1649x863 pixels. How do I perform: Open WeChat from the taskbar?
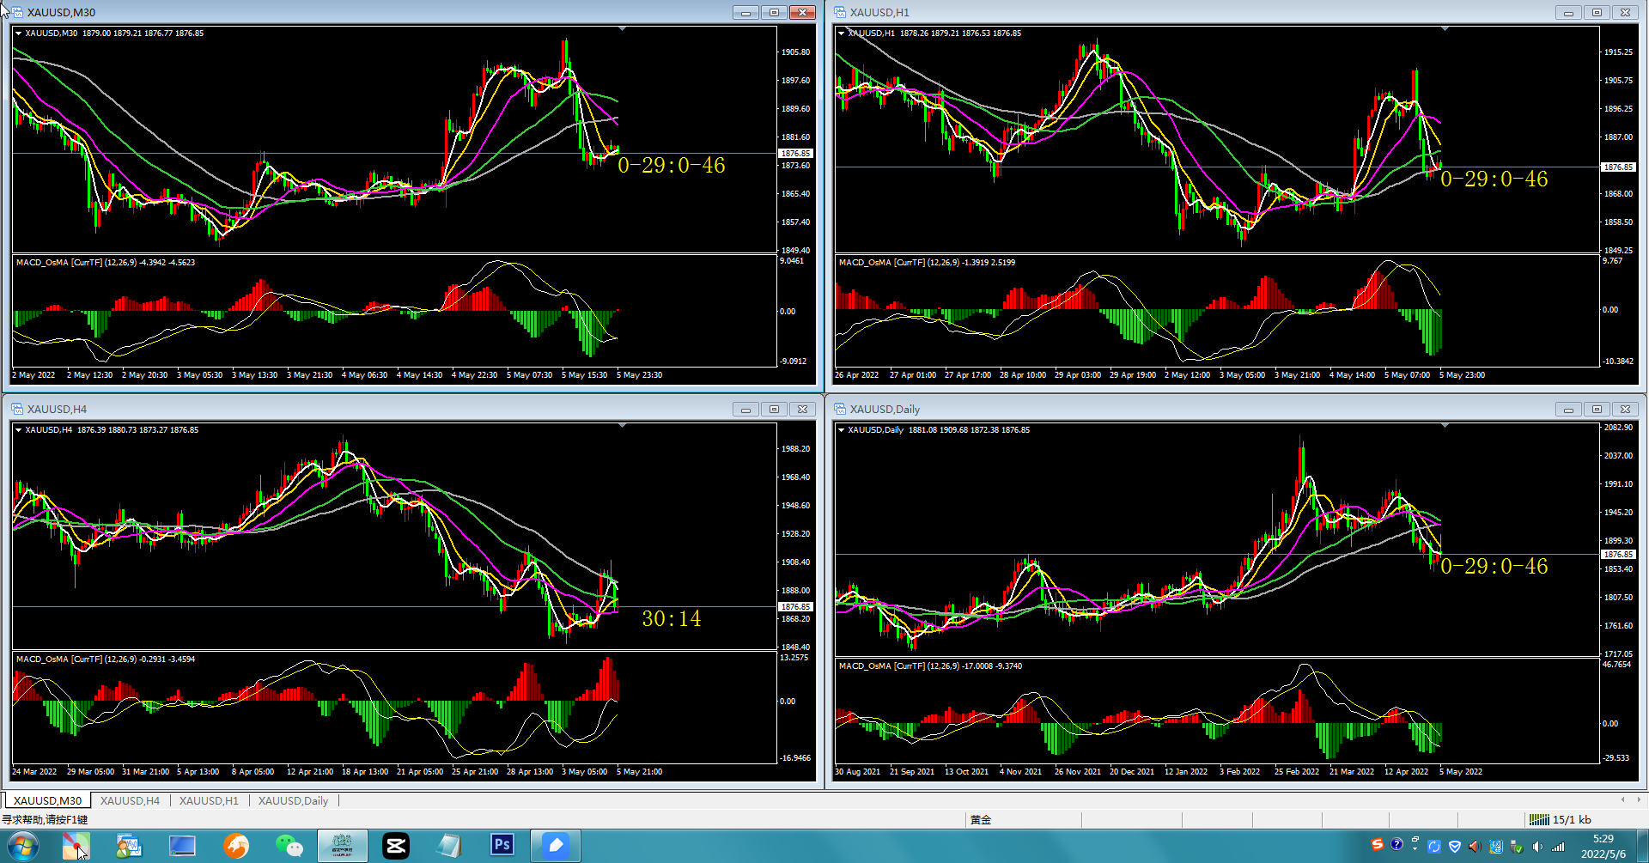(289, 846)
